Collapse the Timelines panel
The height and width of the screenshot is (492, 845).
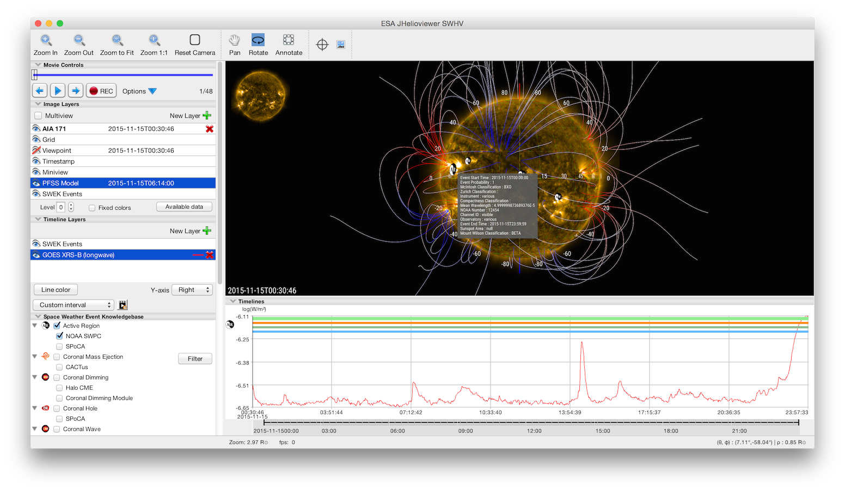pyautogui.click(x=233, y=301)
